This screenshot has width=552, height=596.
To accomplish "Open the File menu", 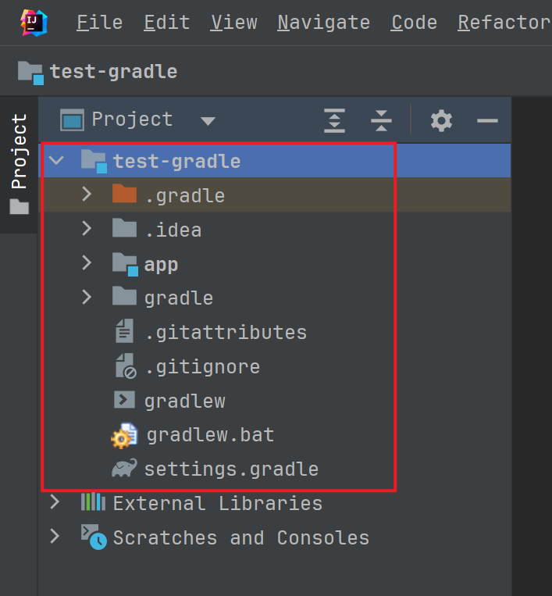I will [99, 23].
